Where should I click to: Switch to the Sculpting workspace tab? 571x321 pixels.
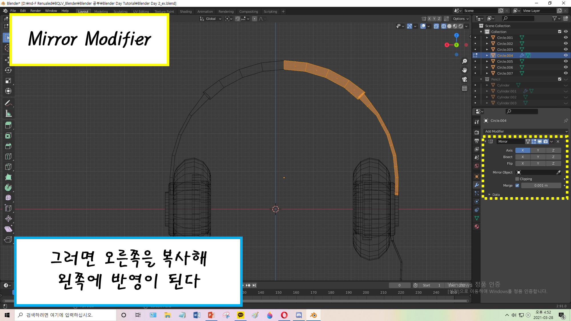(x=120, y=11)
